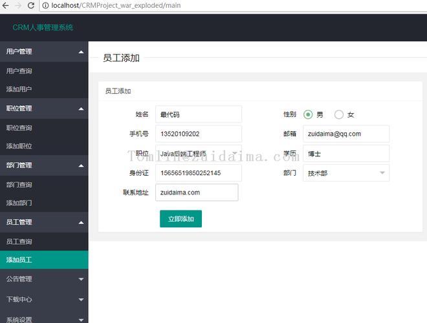
Task: Open 职位查询 in the sidebar
Action: coord(44,128)
